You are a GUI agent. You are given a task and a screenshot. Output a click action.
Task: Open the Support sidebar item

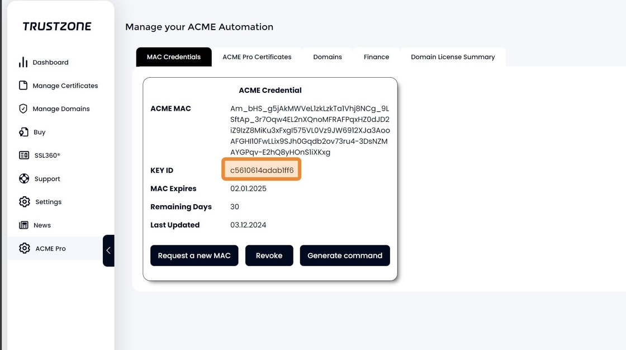(47, 179)
